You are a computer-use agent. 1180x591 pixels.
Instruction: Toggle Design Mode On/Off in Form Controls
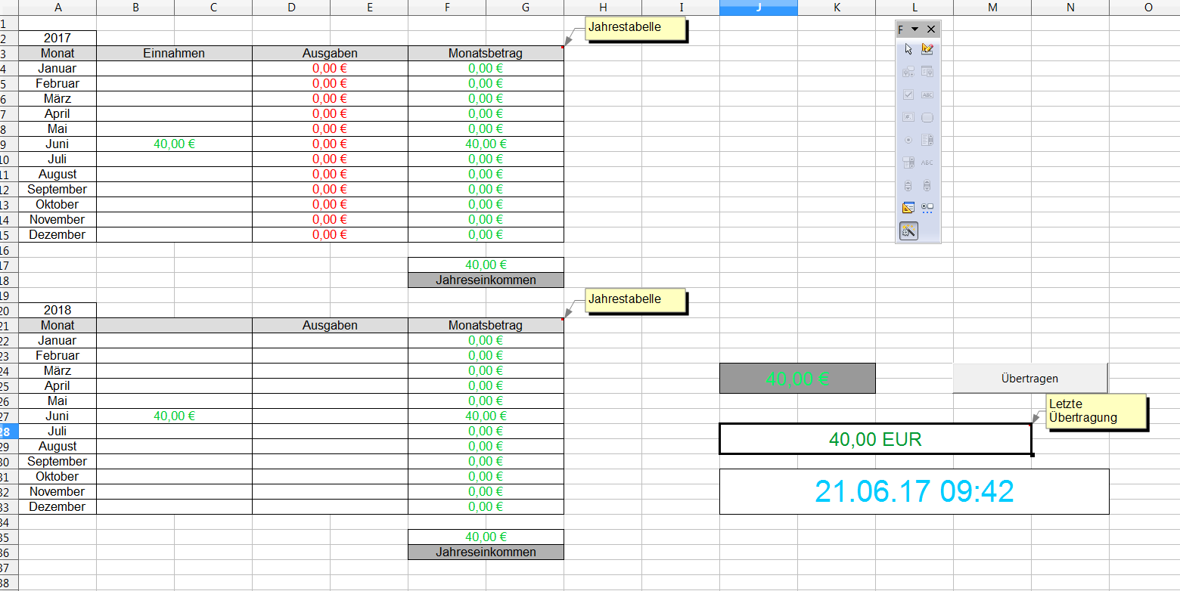tap(927, 49)
